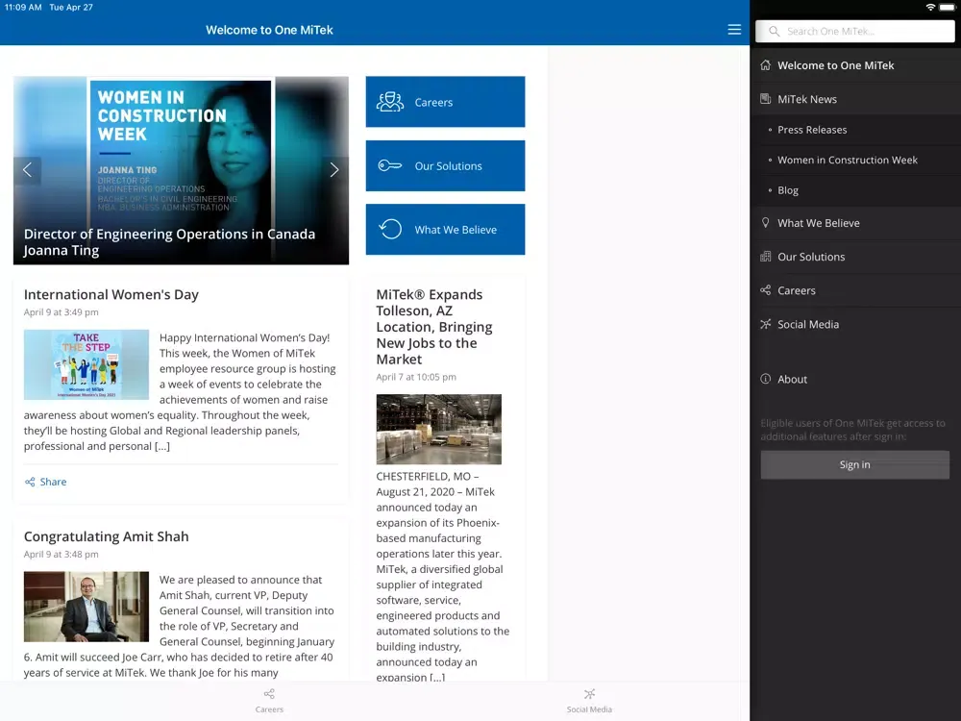The image size is (961, 721).
Task: Open Welcome to One MiTek menu item
Action: pos(855,65)
